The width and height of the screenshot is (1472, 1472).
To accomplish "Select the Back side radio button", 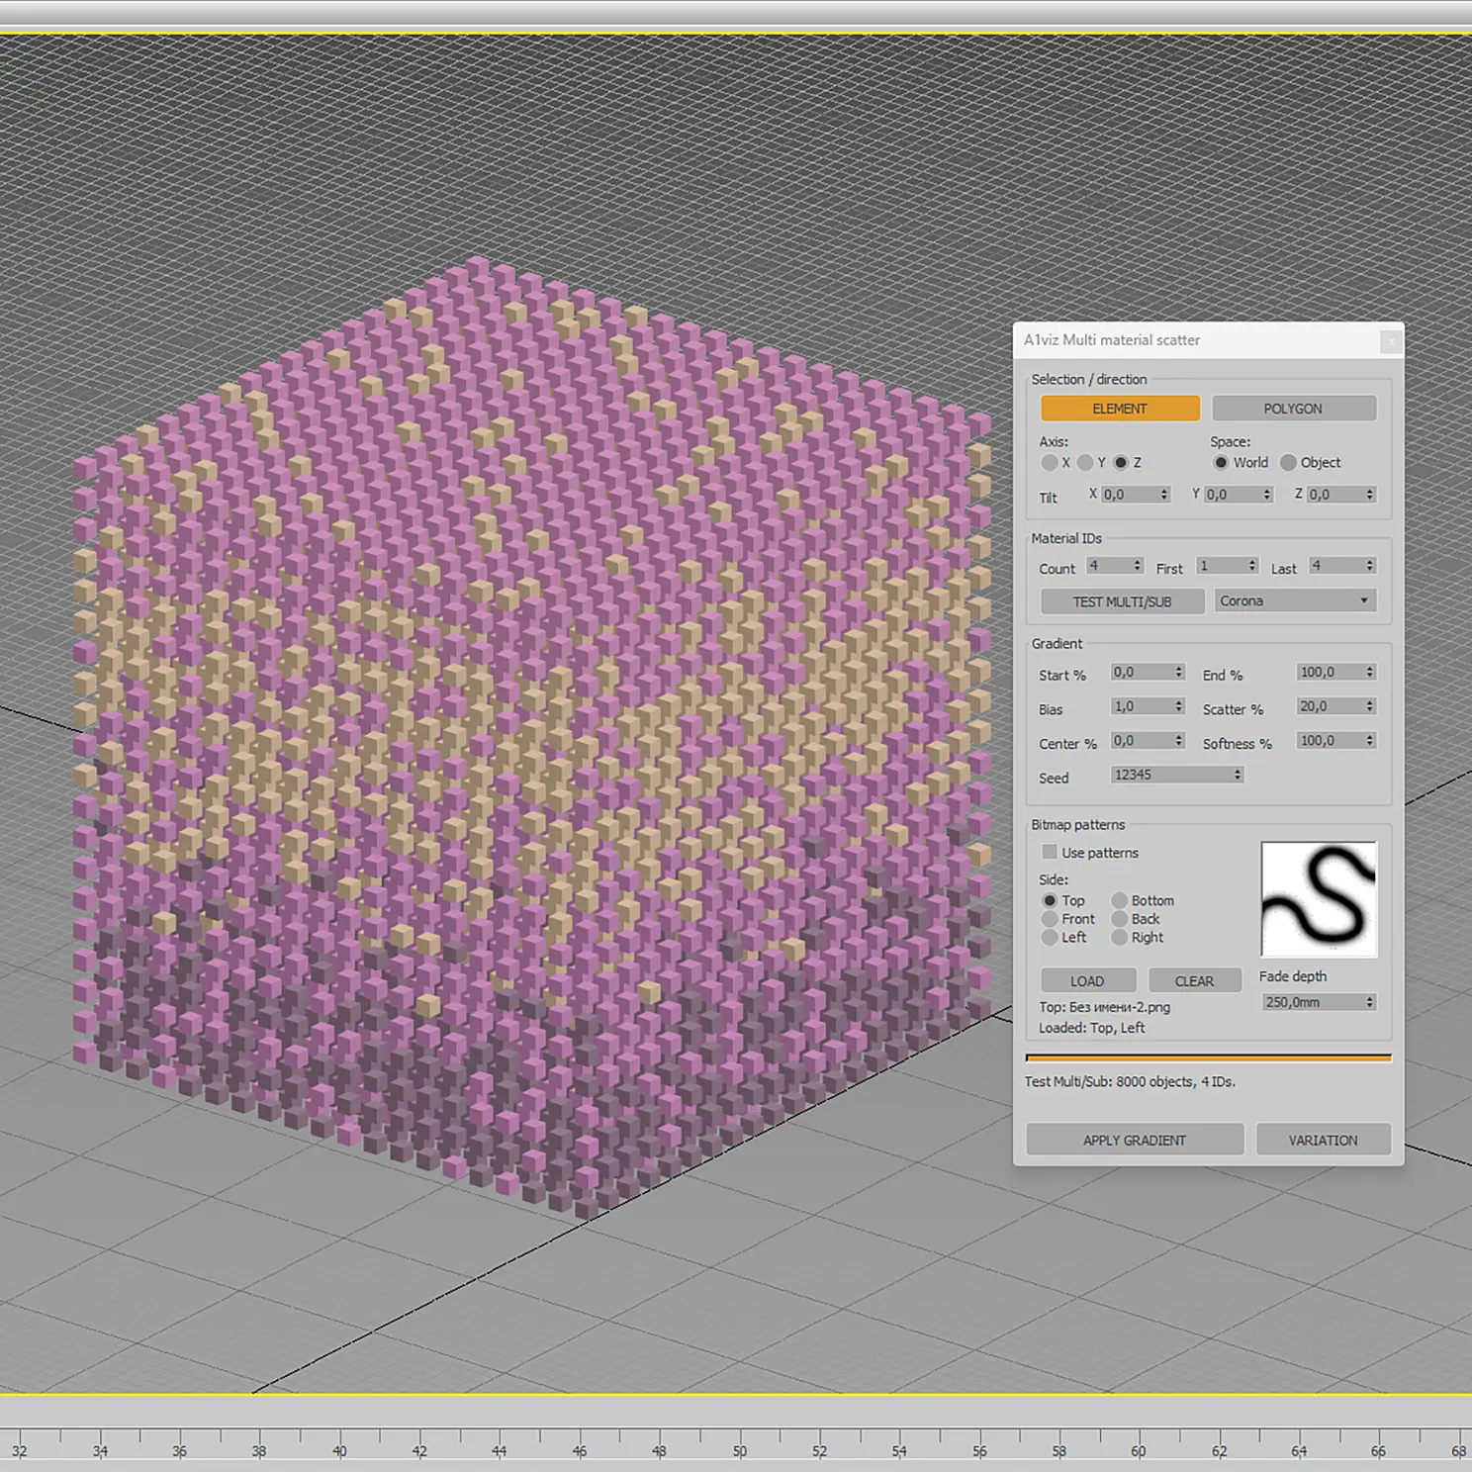I will click(1119, 919).
